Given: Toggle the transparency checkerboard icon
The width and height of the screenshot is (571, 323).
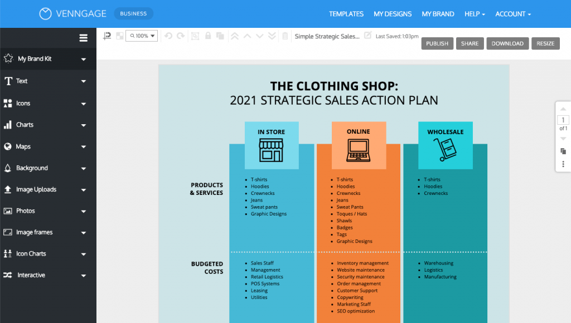Looking at the screenshot, I should tap(119, 35).
